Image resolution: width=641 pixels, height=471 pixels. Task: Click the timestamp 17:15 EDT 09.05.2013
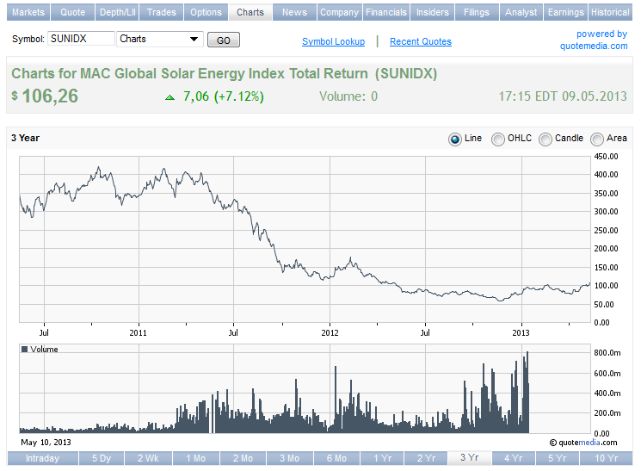coord(563,96)
